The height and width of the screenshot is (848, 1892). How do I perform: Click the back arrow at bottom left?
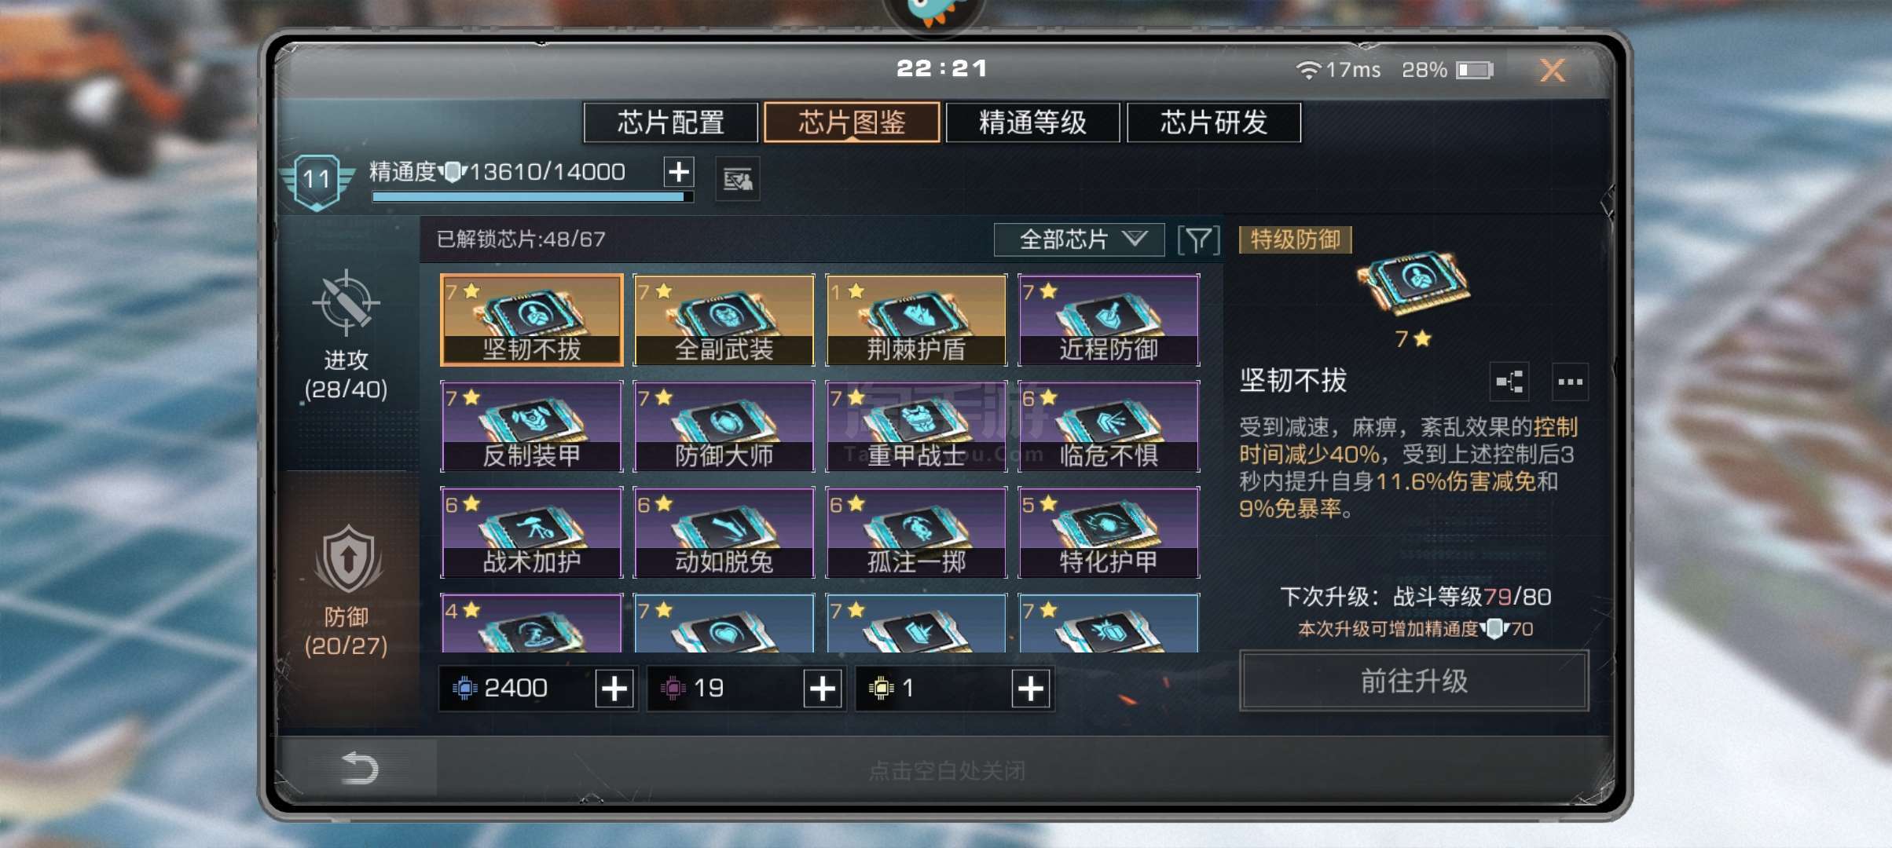[360, 767]
